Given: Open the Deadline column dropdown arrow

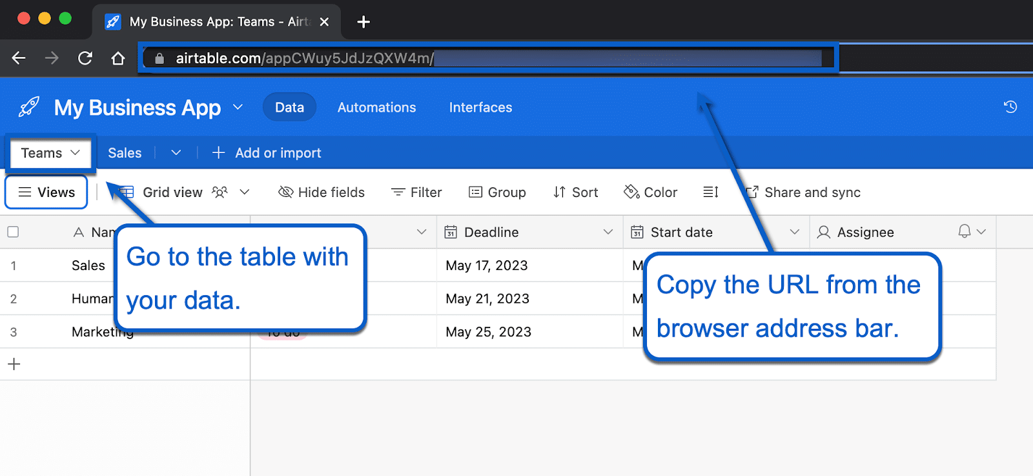Looking at the screenshot, I should point(608,232).
